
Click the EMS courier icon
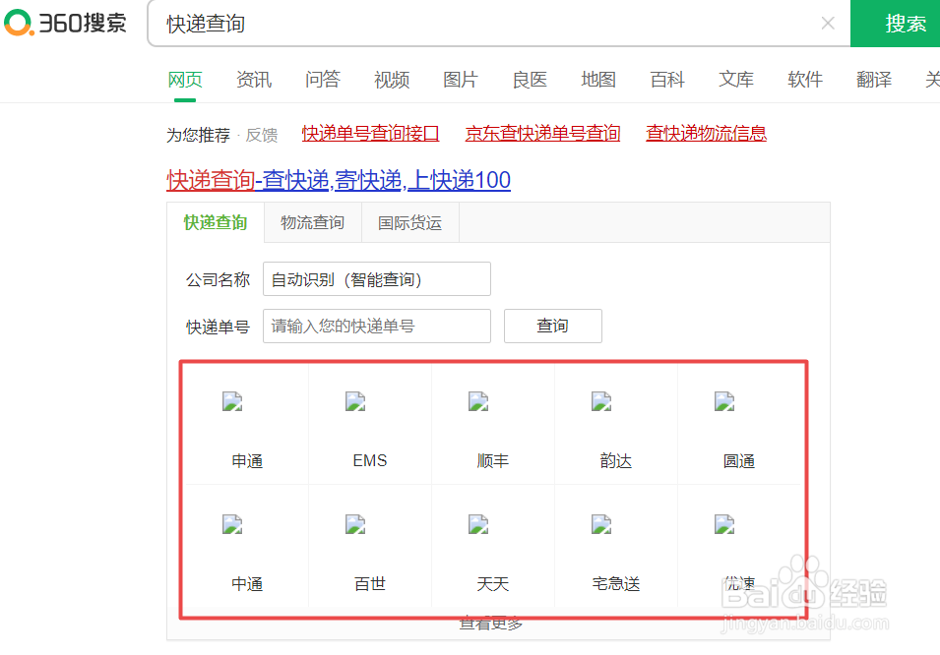click(x=355, y=401)
